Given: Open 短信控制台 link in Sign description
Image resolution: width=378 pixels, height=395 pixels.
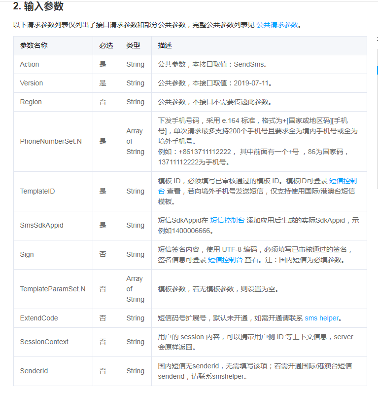Looking at the screenshot, I should tap(225, 260).
